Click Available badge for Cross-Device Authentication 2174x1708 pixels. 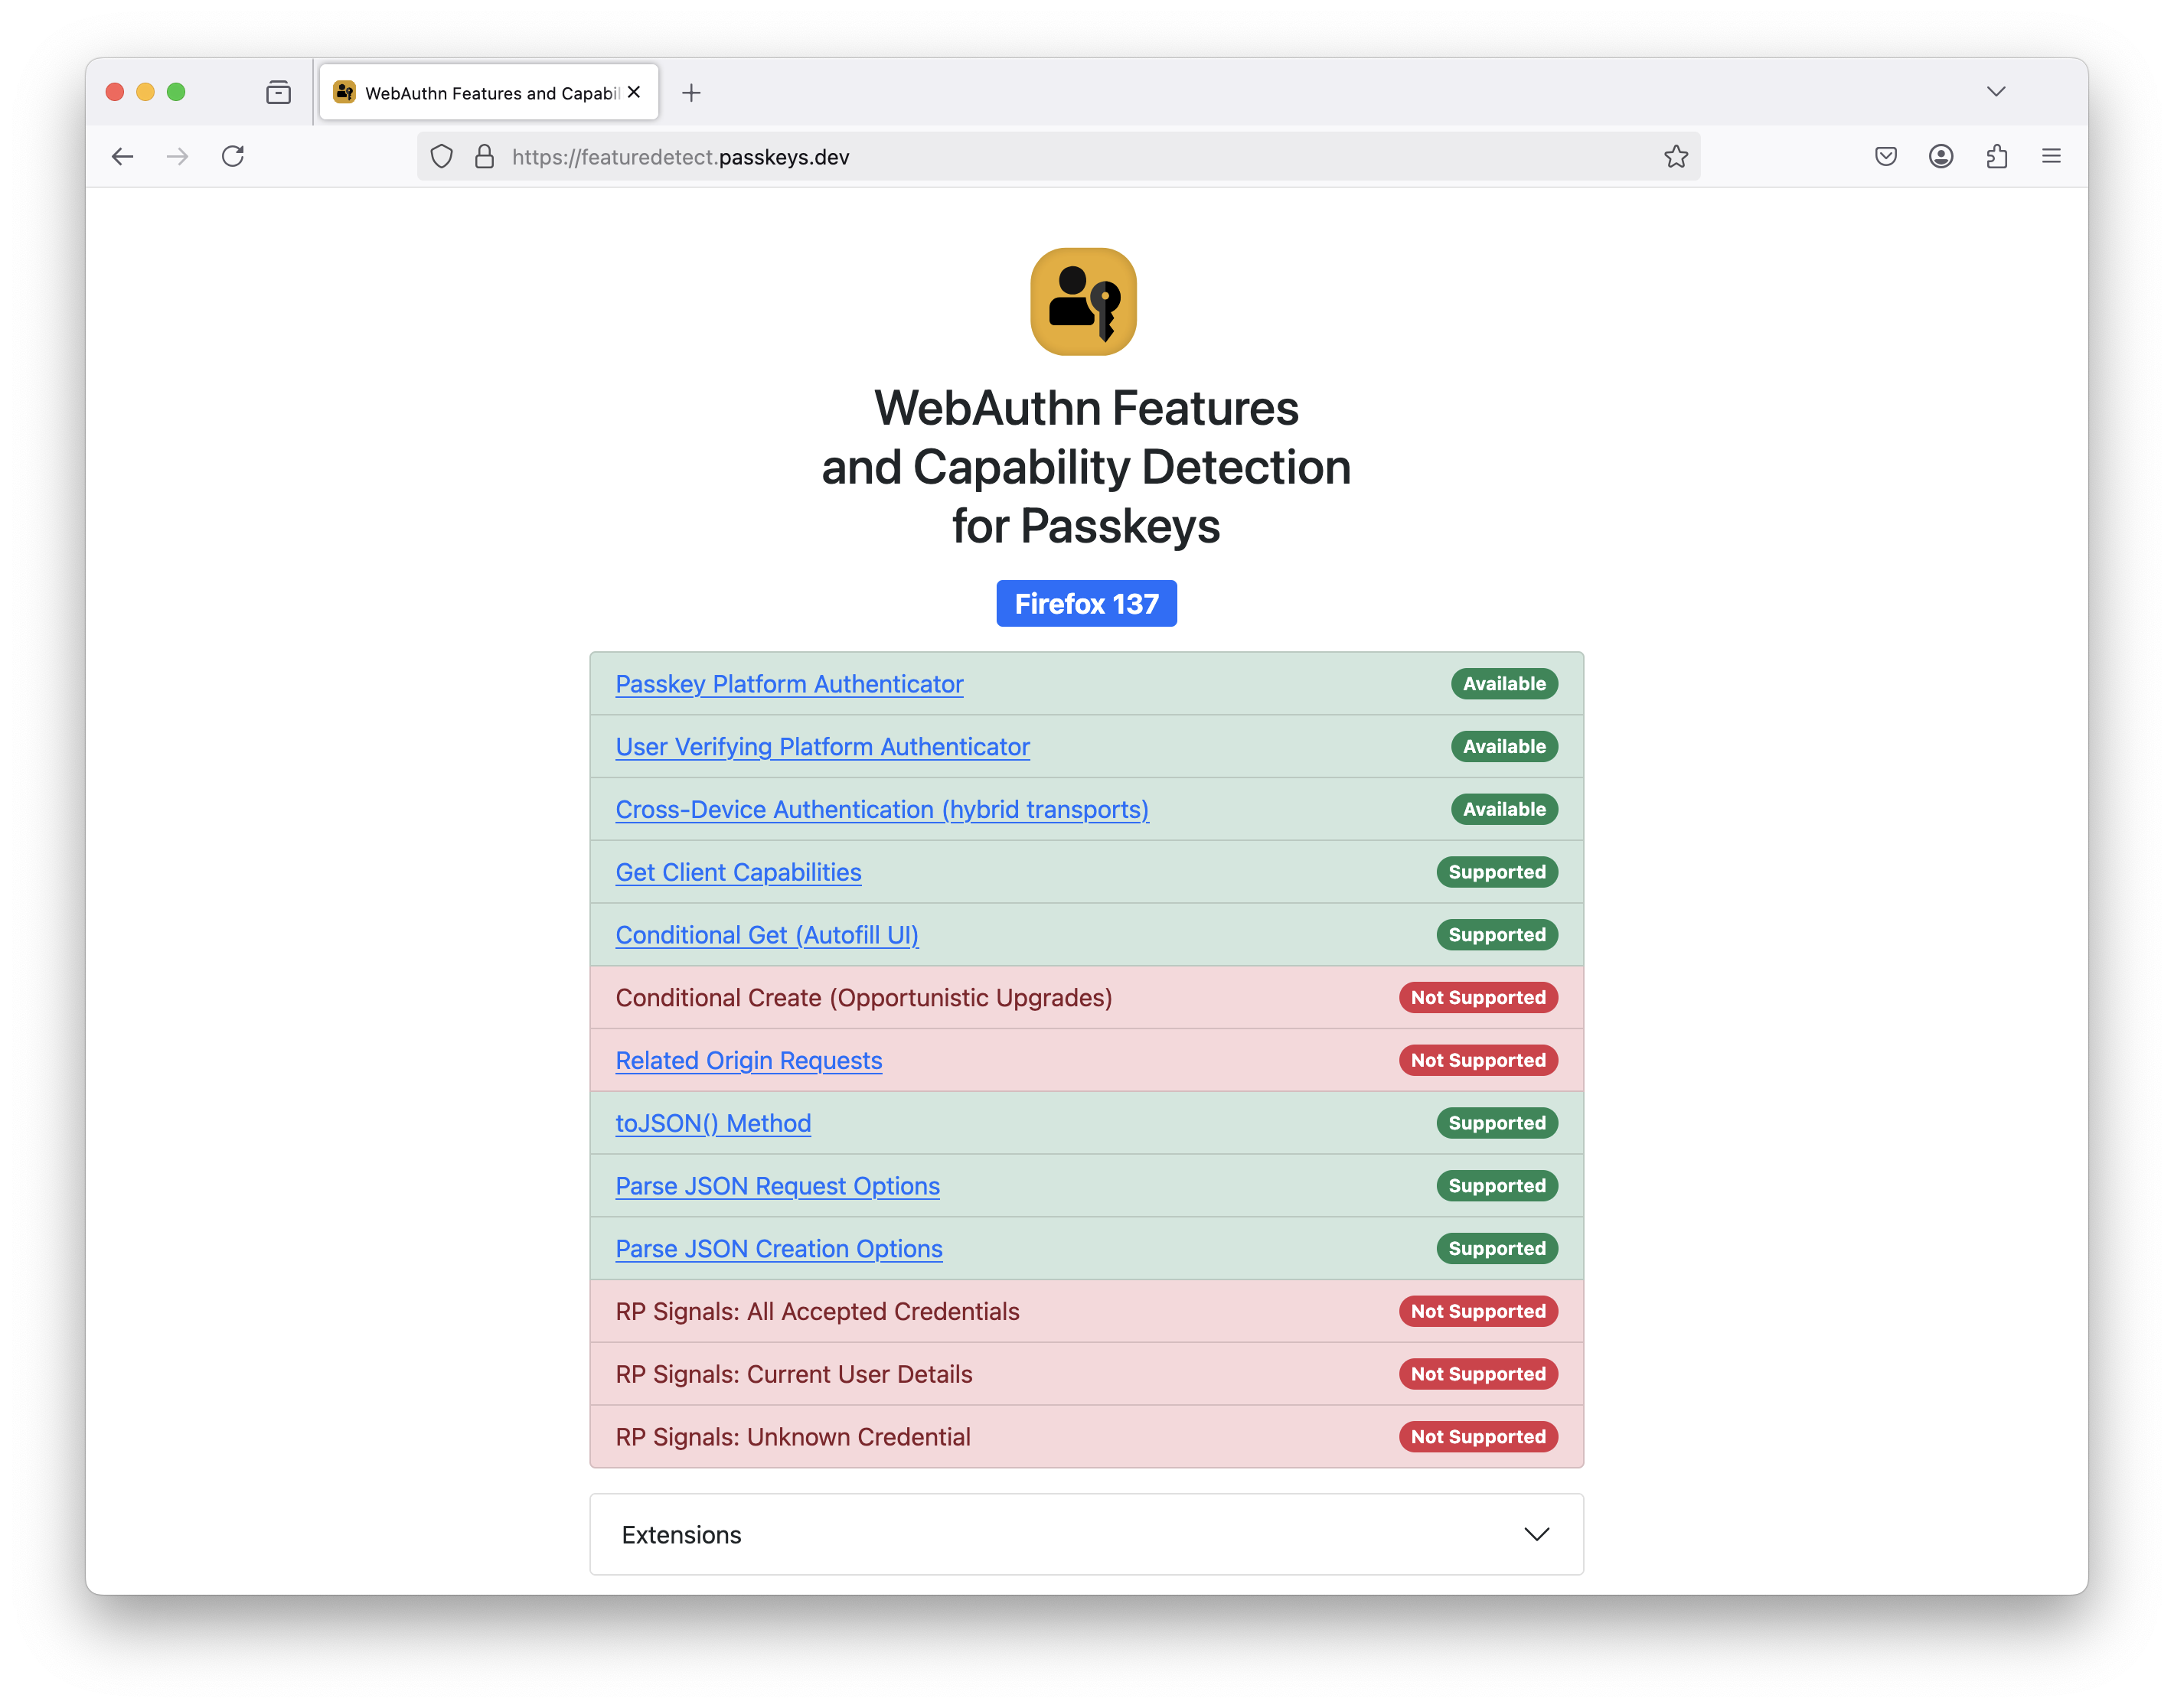point(1503,809)
